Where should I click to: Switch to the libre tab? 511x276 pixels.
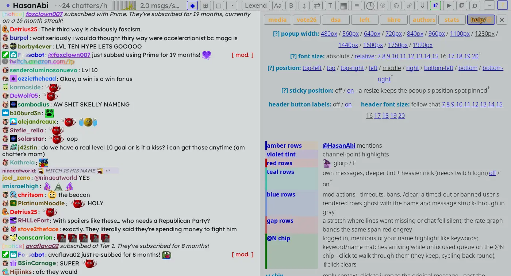(x=393, y=20)
